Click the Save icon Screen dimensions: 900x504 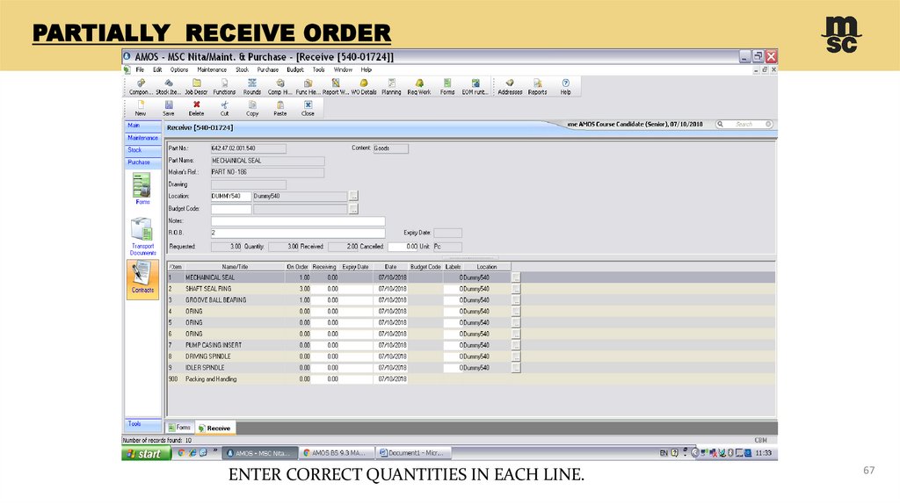pyautogui.click(x=169, y=108)
